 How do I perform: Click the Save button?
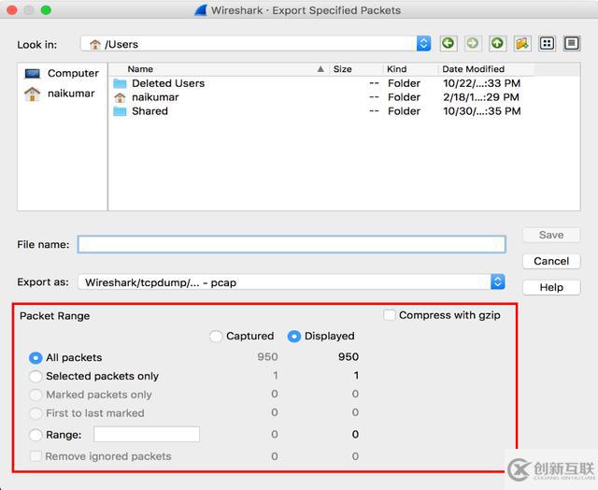click(551, 235)
